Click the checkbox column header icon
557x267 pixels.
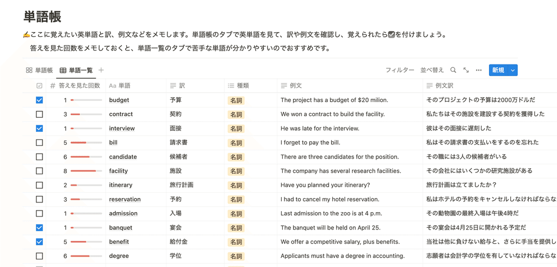tap(39, 86)
